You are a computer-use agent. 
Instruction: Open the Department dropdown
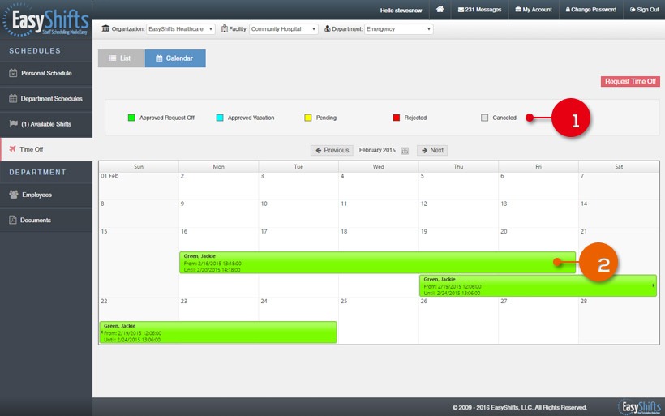(398, 29)
